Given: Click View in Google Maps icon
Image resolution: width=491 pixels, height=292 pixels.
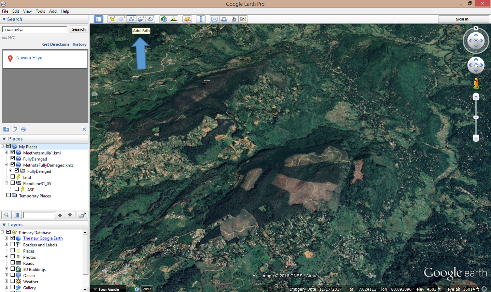Looking at the screenshot, I should 243,19.
